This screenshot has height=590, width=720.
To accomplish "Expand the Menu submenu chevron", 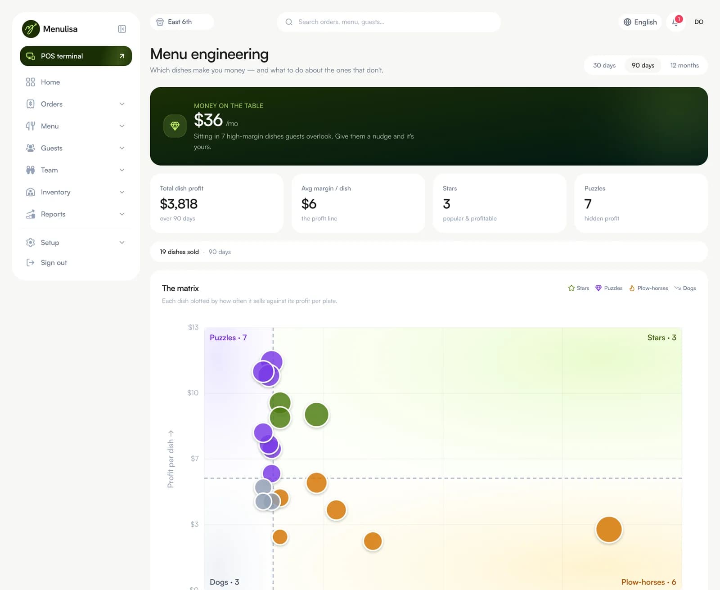I will pos(122,126).
